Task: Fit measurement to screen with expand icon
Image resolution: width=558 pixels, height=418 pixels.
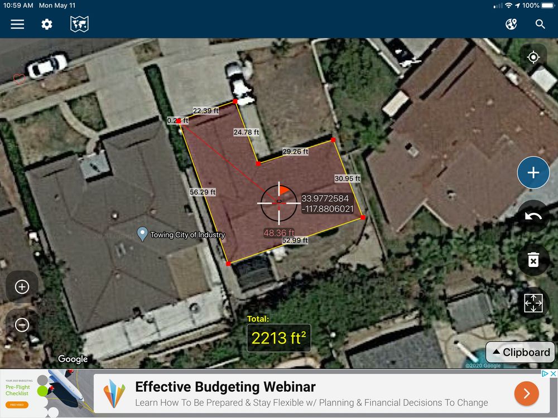Action: (533, 303)
